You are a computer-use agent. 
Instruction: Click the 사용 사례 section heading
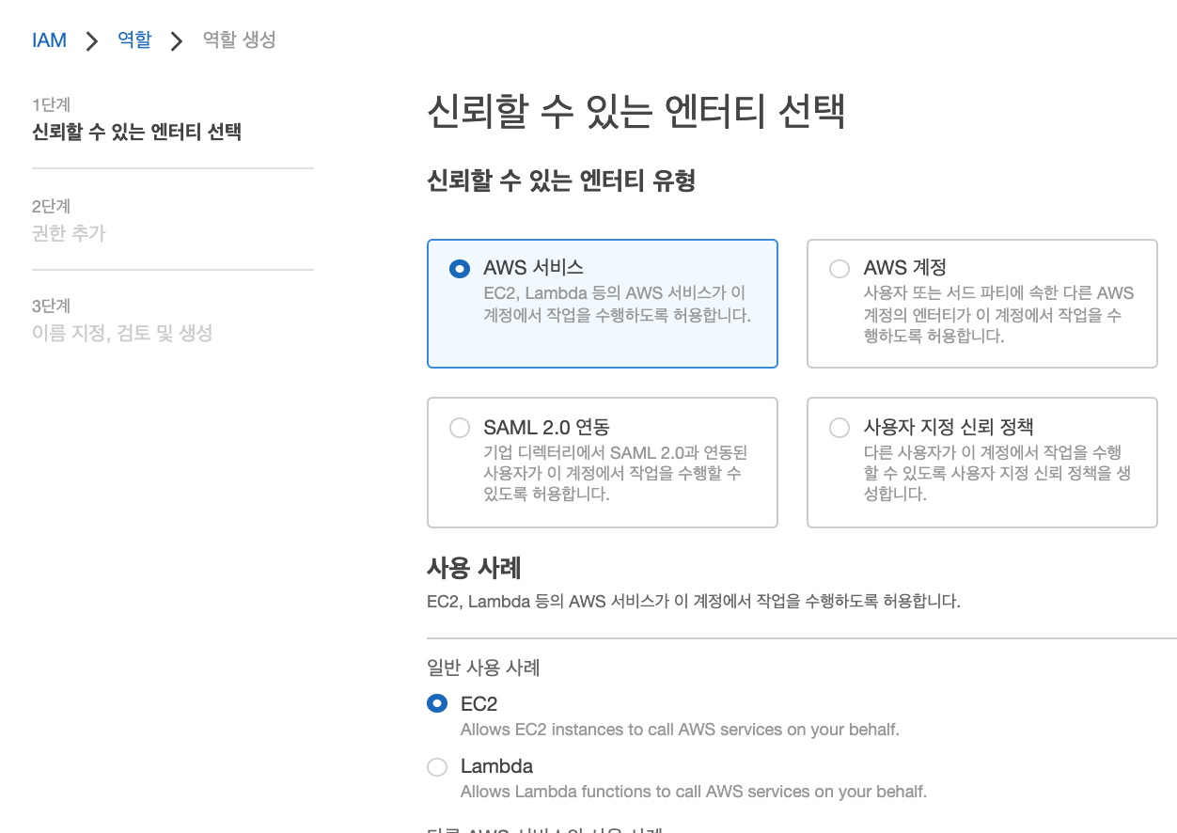click(x=474, y=568)
